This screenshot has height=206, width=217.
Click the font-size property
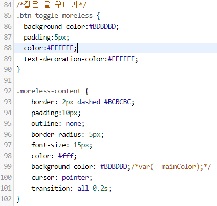pos(49,145)
